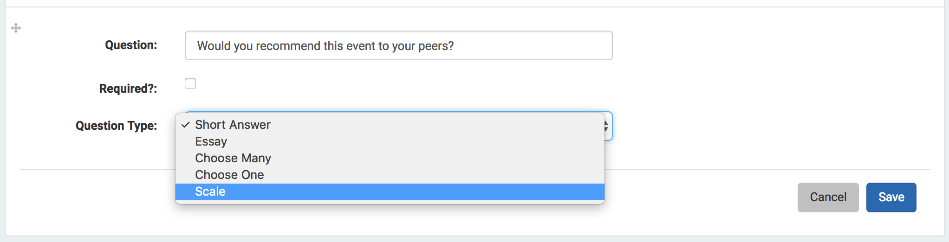Focus the Question text field
The image size is (949, 242).
[x=398, y=45]
